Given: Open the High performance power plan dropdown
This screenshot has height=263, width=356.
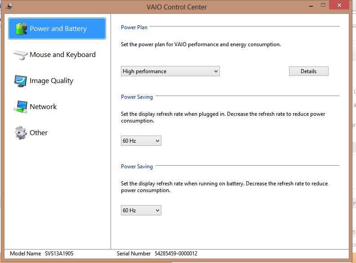Looking at the screenshot, I should pos(170,71).
